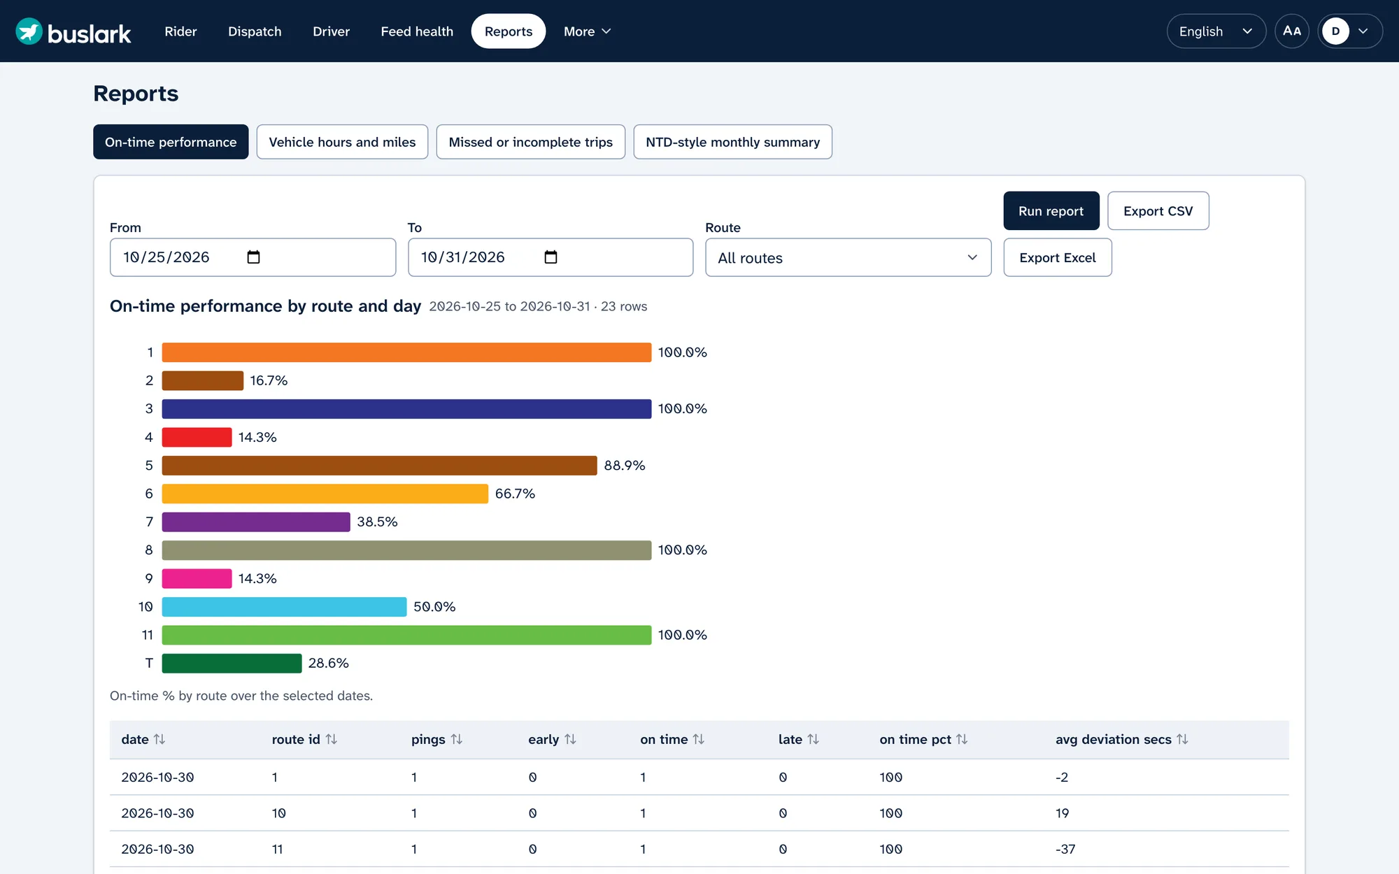Click the orange route 1 bar
The width and height of the screenshot is (1399, 874).
coord(406,352)
